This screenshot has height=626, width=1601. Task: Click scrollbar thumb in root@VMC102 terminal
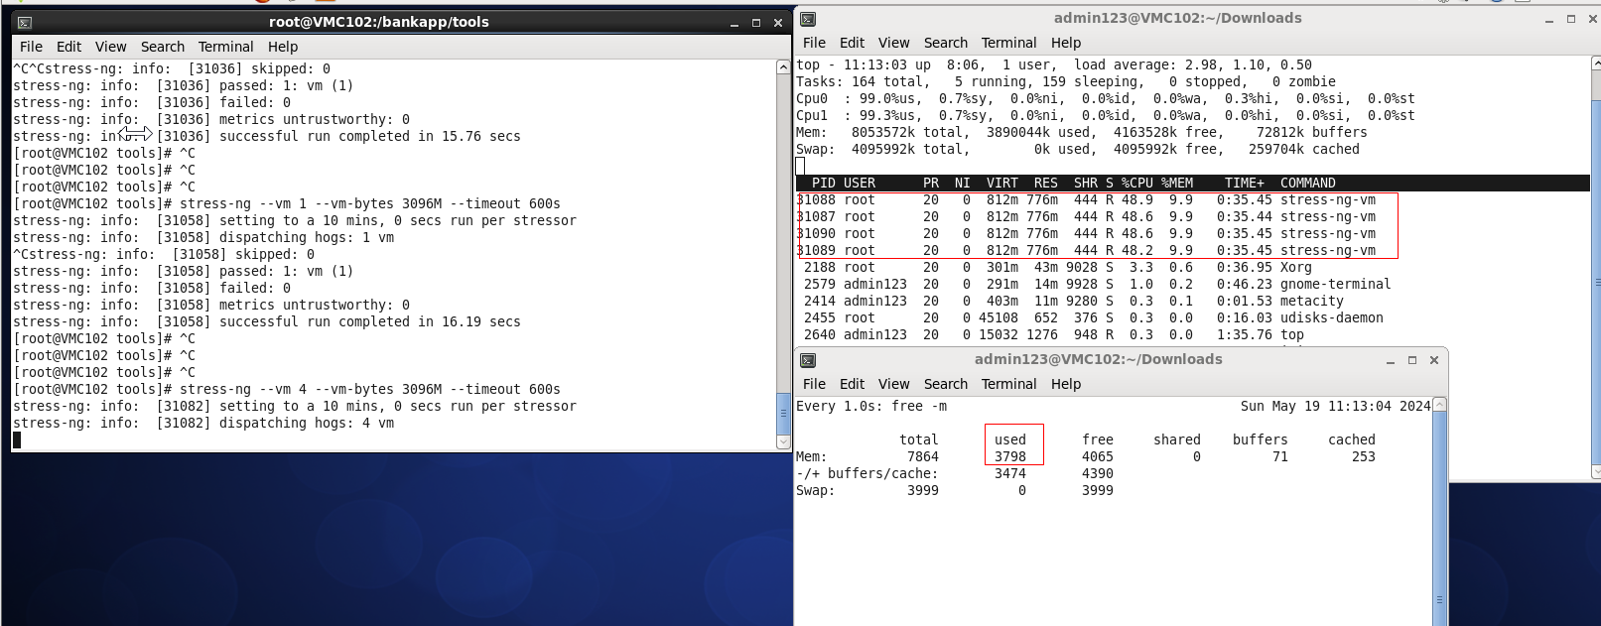pos(783,413)
